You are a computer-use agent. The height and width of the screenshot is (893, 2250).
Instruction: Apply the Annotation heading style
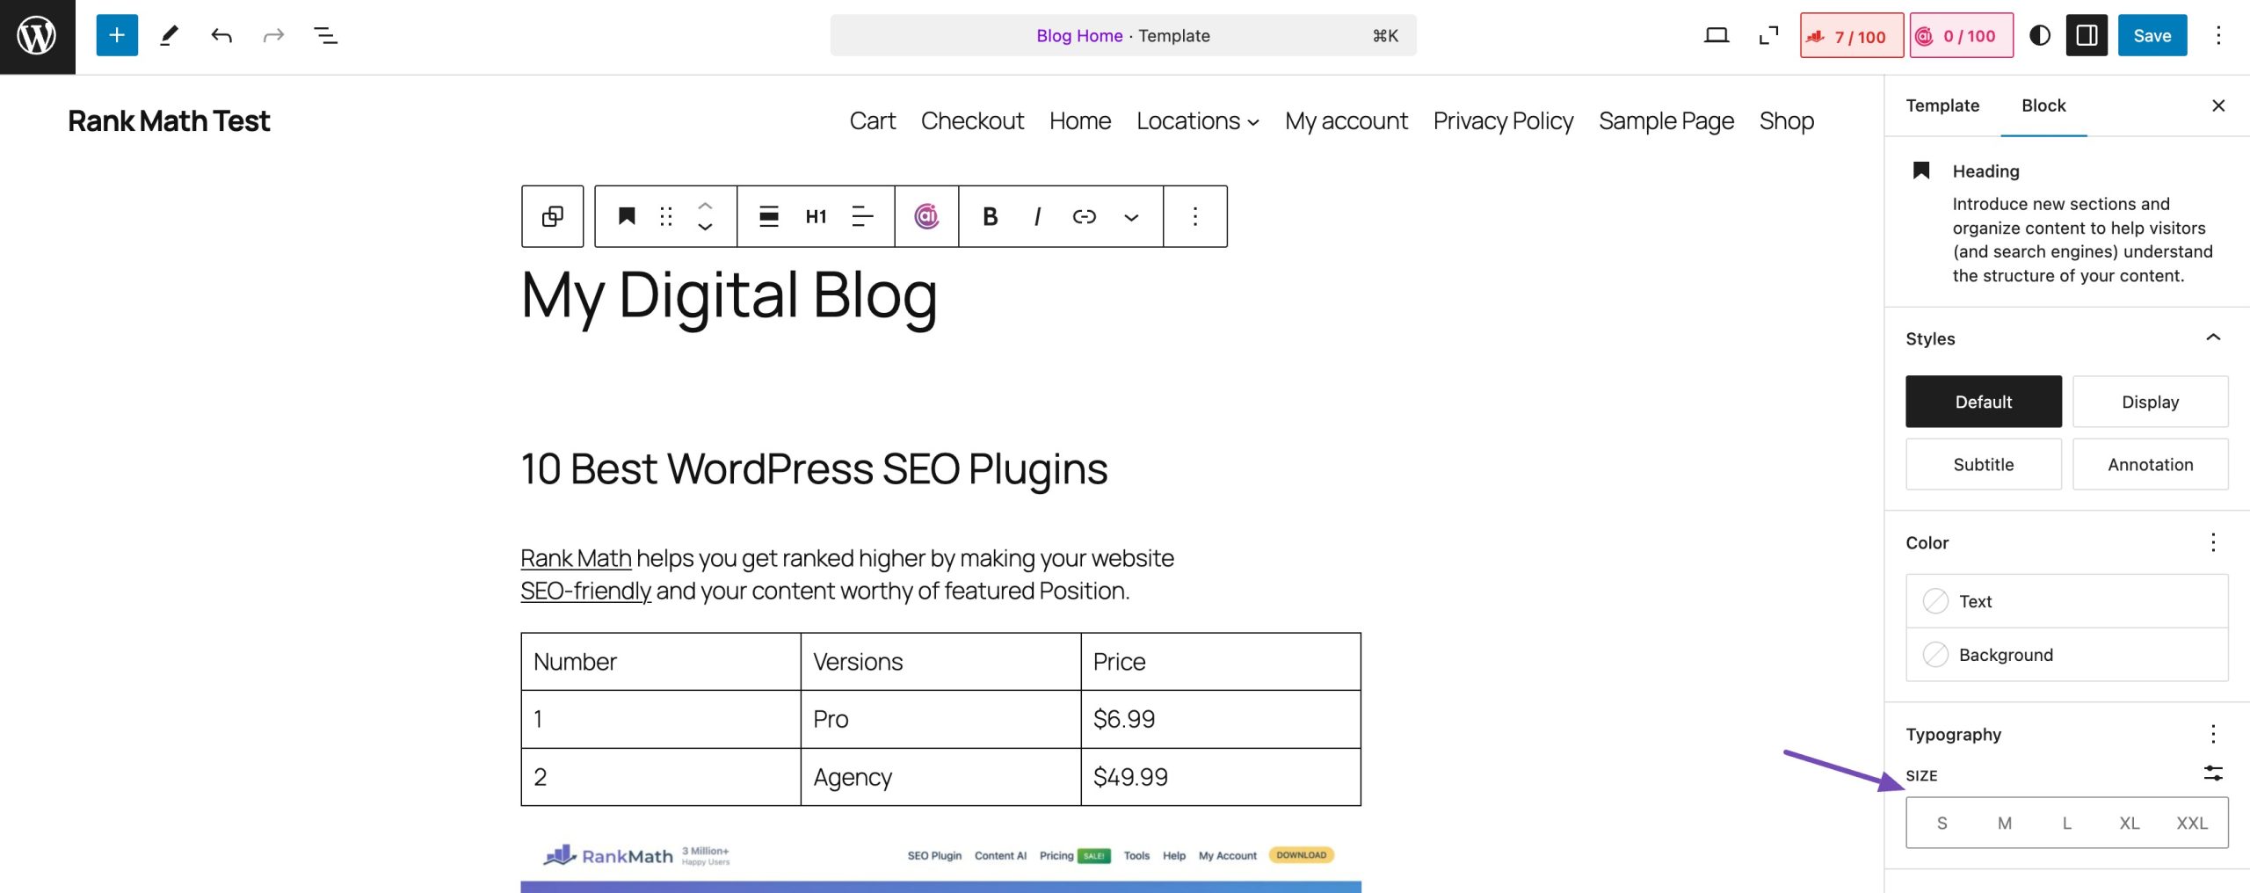tap(2151, 464)
